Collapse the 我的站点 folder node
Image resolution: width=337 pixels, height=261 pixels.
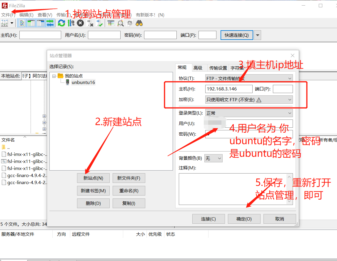point(54,76)
